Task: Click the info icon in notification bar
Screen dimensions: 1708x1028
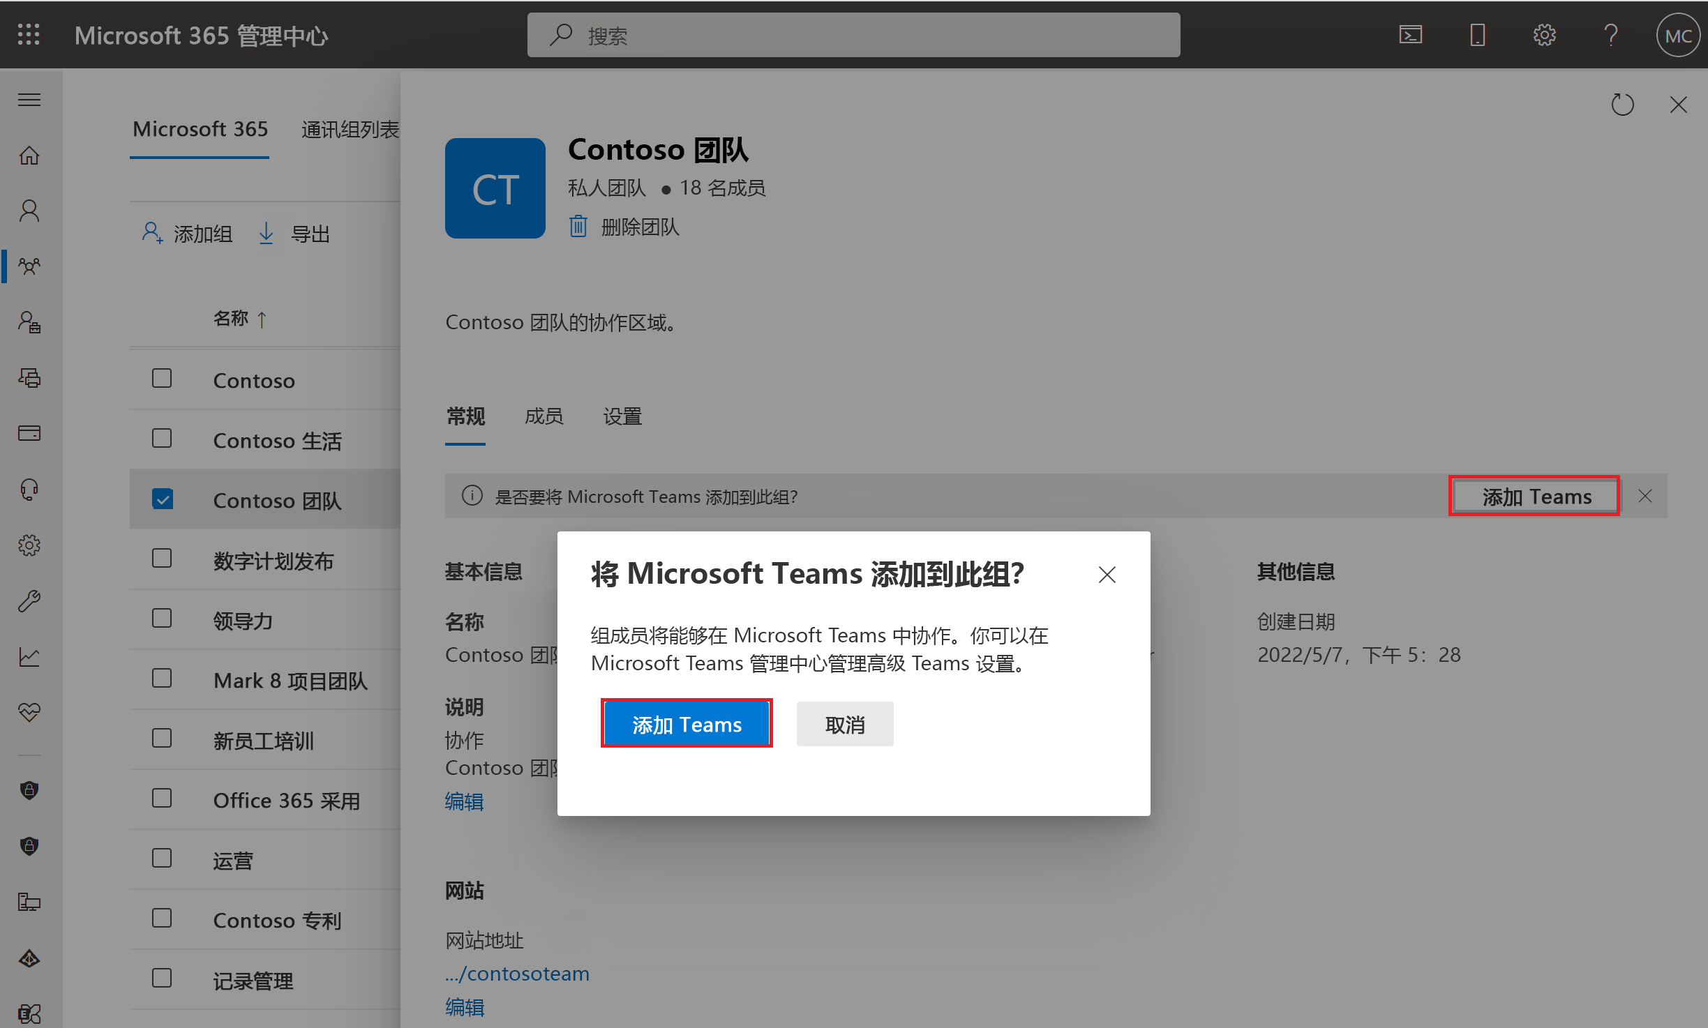Action: point(472,496)
